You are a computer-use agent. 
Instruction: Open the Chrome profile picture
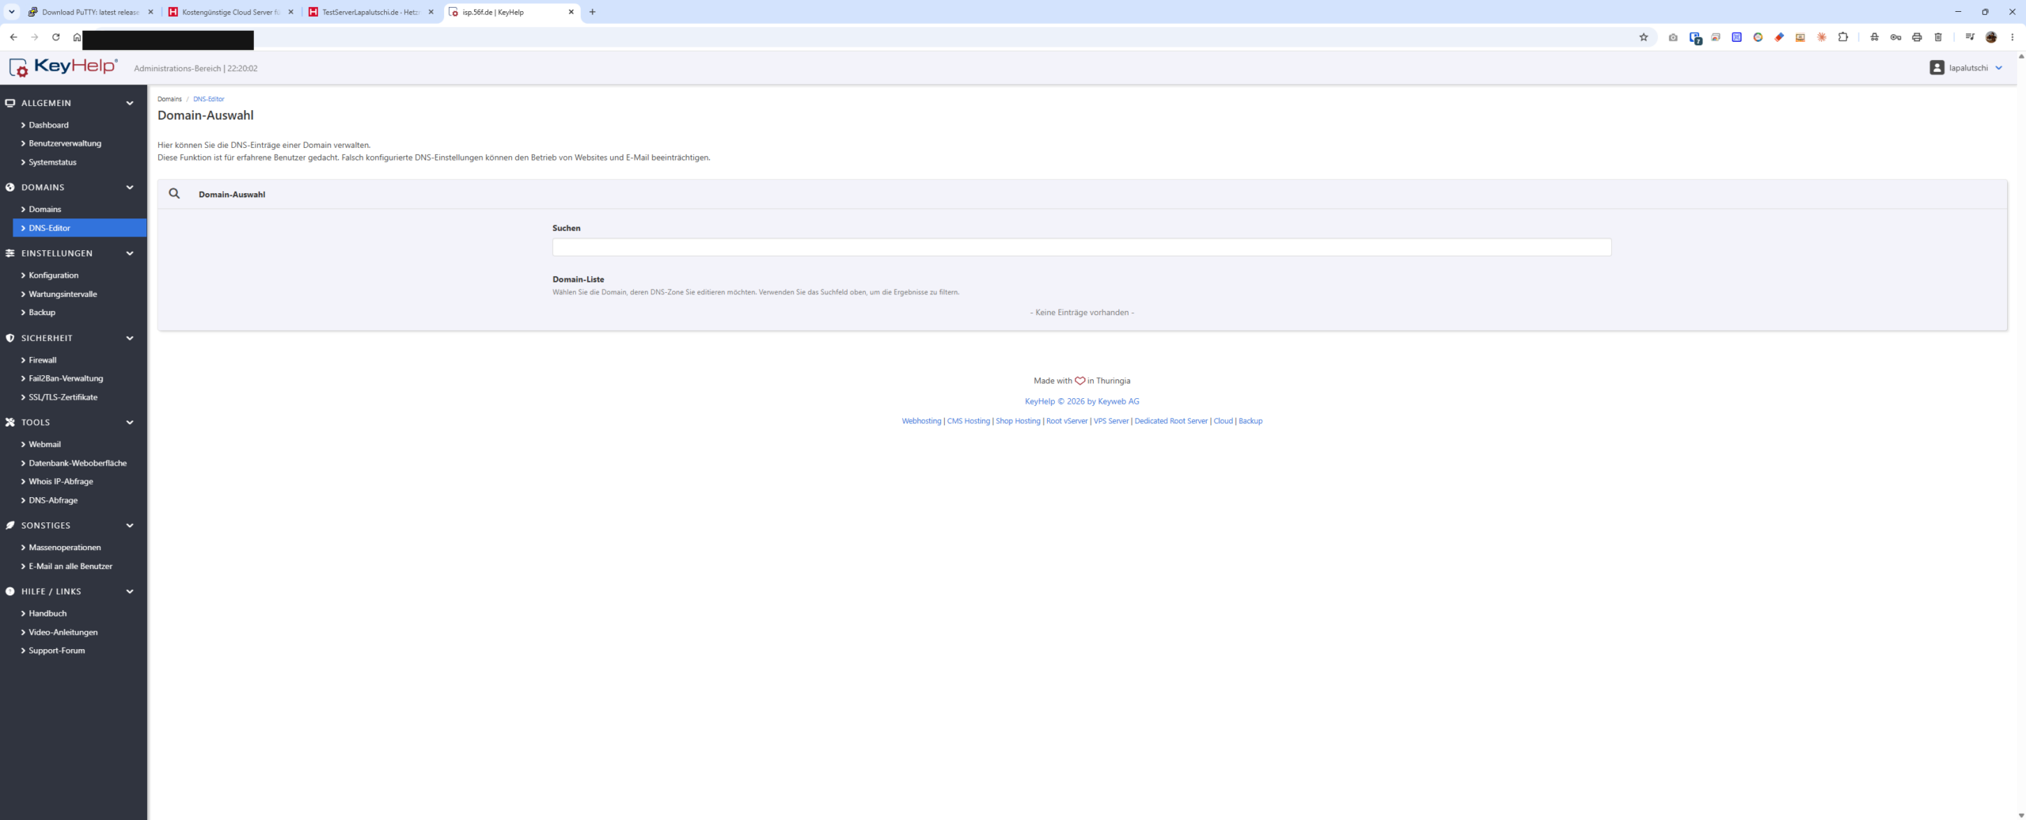1991,37
